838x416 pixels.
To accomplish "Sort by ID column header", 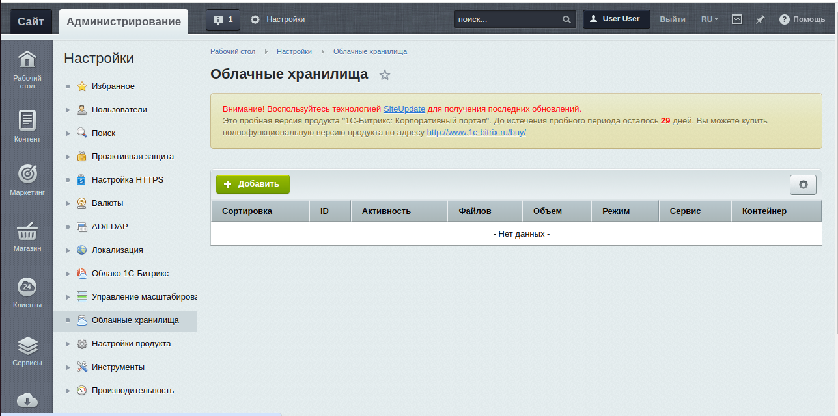I will (x=330, y=211).
